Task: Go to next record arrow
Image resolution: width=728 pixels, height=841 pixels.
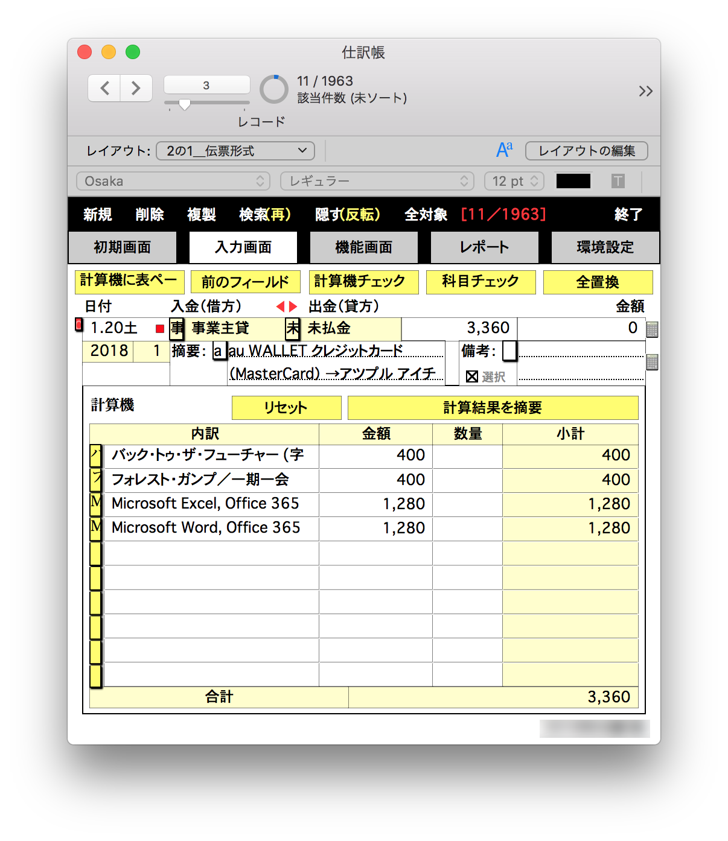Action: (x=136, y=89)
